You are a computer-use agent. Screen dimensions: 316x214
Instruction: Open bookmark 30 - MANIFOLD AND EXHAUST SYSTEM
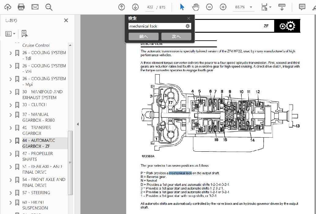pos(43,94)
